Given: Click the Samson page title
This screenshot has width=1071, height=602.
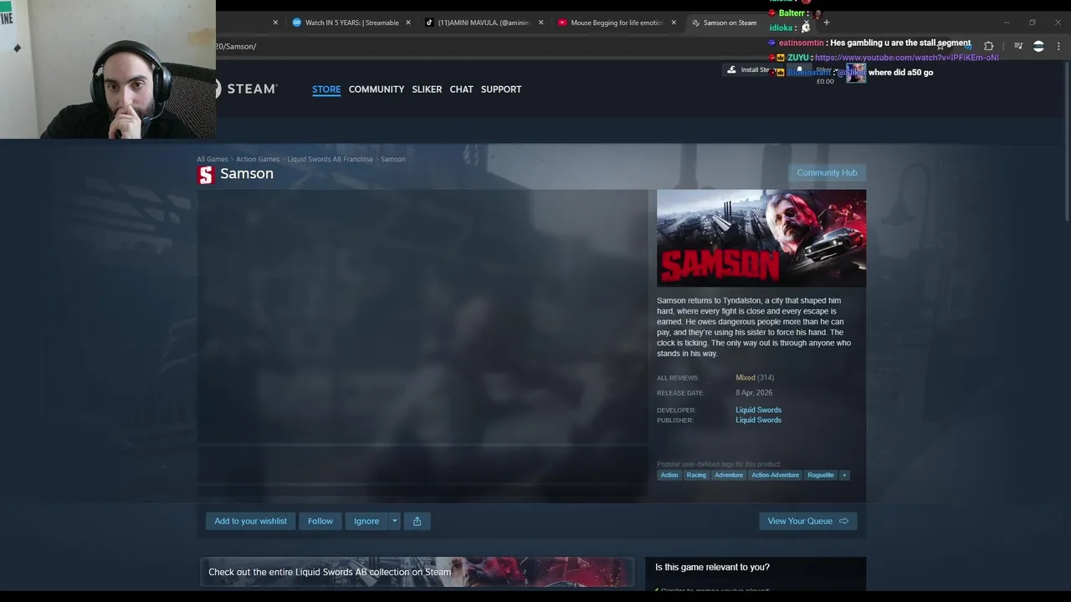Looking at the screenshot, I should (247, 174).
